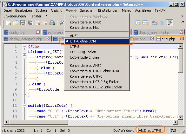
Task: Close the config.php tab
Action: [x=38, y=32]
